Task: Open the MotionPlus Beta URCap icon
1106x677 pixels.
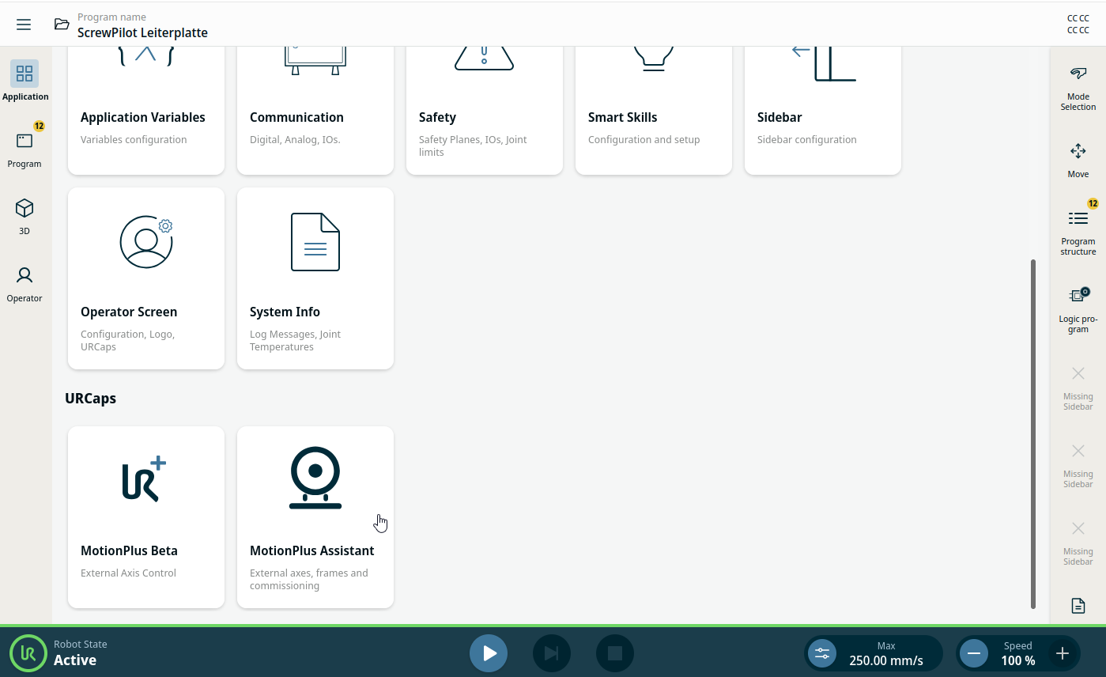Action: (145, 478)
